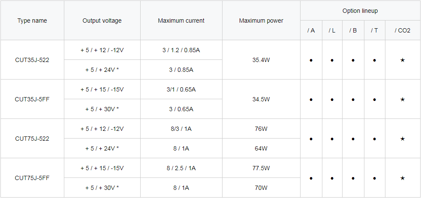Click the 8 / 2.5 / 1A current cell

coord(181,168)
